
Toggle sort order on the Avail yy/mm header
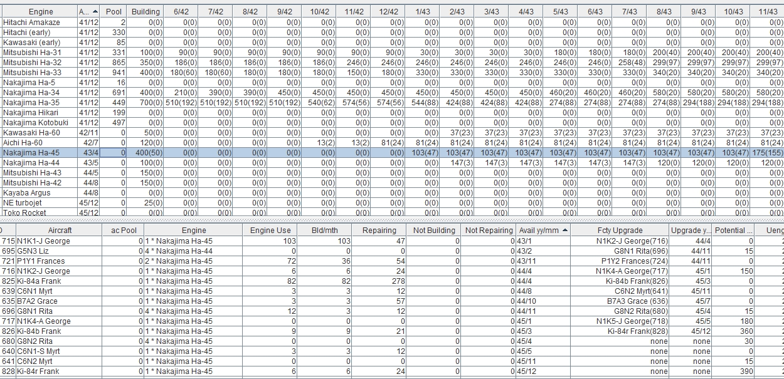(x=544, y=231)
